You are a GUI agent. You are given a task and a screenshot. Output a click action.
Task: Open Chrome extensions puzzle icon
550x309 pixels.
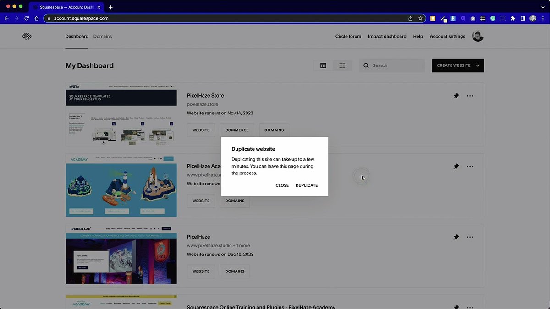coord(513,18)
